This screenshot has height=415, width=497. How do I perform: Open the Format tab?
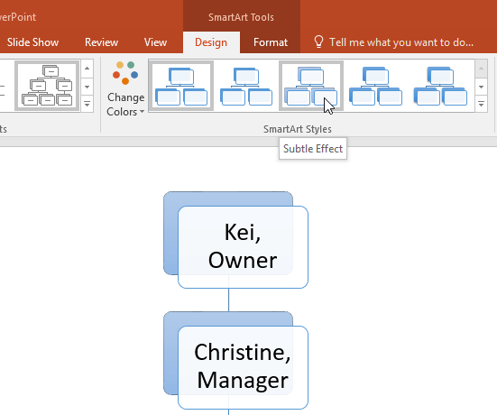tap(271, 42)
